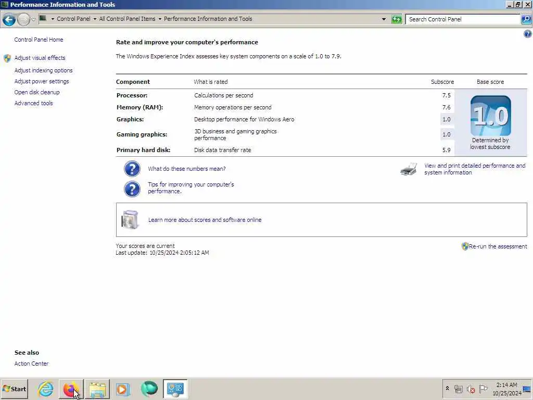Open Control Panel Home link
The width and height of the screenshot is (533, 400).
pos(39,40)
